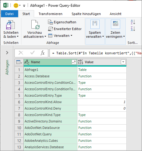The height and width of the screenshot is (151, 142).
Task: Click the Excel logo icon in title bar
Action: point(6,5)
